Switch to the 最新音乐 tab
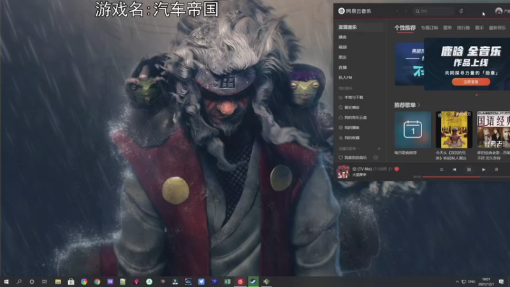The height and width of the screenshot is (287, 510). click(x=497, y=28)
